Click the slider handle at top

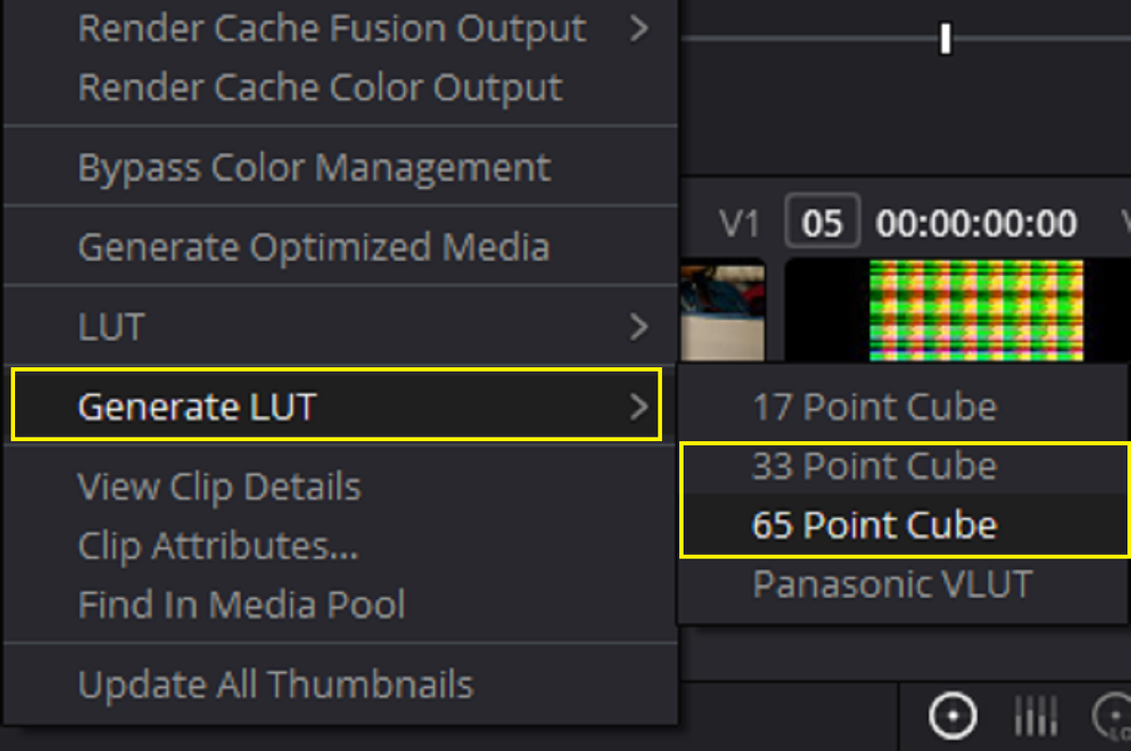(x=946, y=39)
